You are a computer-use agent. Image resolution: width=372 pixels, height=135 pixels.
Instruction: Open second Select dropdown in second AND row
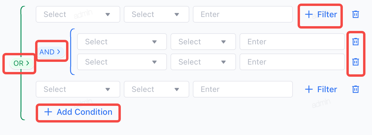tap(203, 62)
